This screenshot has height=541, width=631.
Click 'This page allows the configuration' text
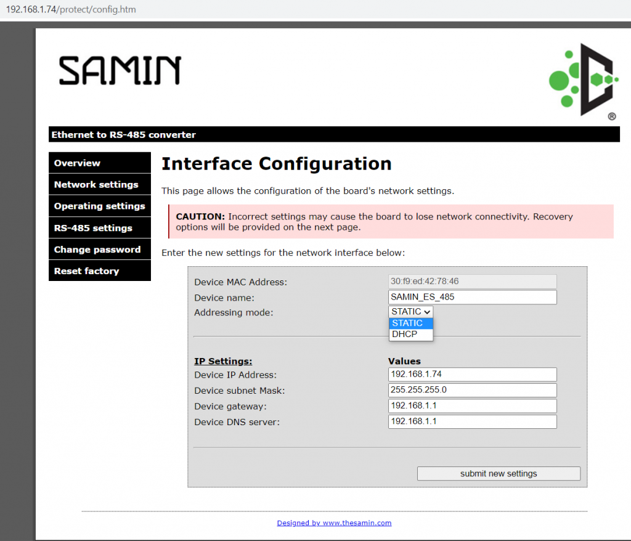308,191
